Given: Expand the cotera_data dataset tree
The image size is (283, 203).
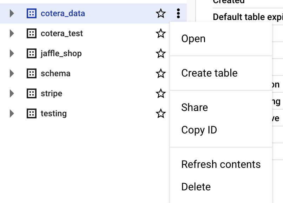Looking at the screenshot, I should point(12,14).
